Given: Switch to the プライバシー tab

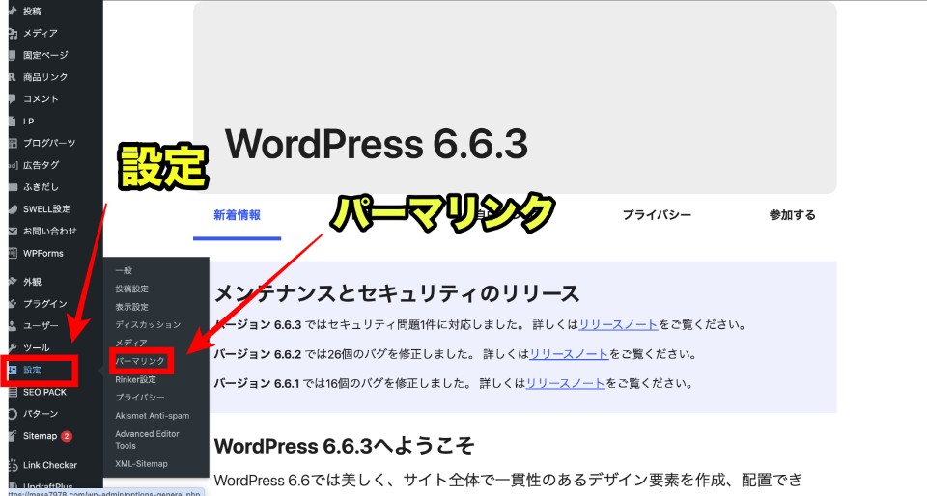Looking at the screenshot, I should (657, 215).
